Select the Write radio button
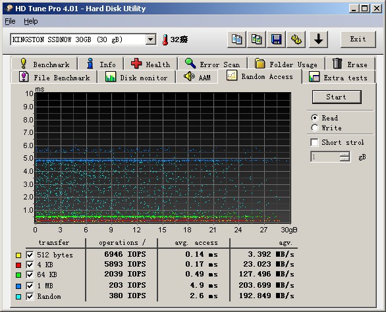Image resolution: width=386 pixels, height=312 pixels. pos(315,128)
